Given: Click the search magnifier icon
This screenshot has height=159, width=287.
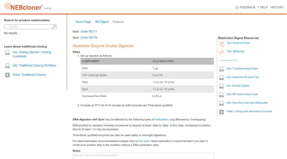Looking at the screenshot, I should coord(54,27).
